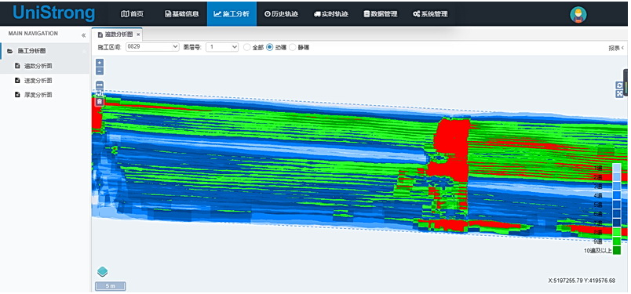Image resolution: width=631 pixels, height=294 pixels.
Task: Select the 全部 radio option
Action: coord(246,48)
